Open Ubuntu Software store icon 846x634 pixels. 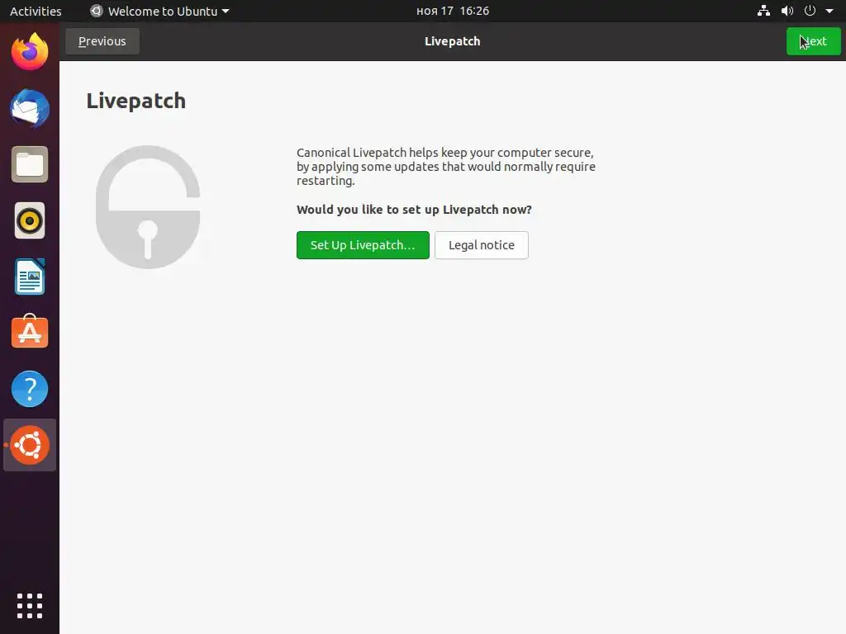tap(30, 332)
